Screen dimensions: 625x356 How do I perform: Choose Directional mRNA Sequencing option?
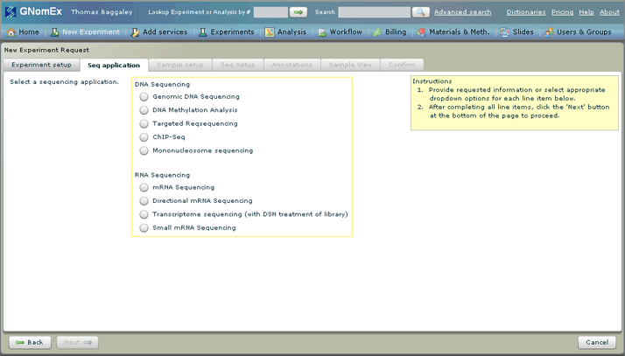click(x=144, y=201)
